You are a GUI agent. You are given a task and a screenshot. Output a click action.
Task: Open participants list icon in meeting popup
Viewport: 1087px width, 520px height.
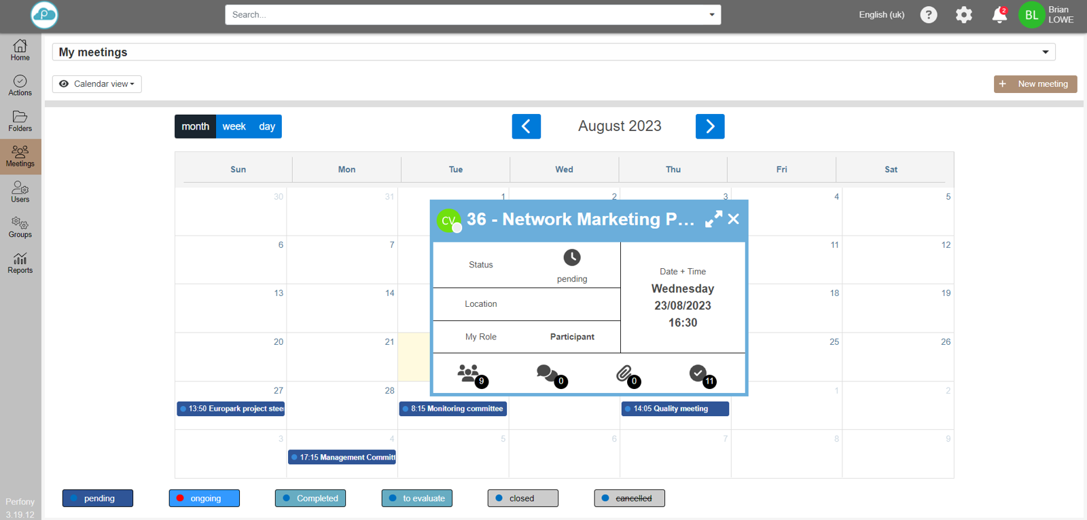coord(469,373)
